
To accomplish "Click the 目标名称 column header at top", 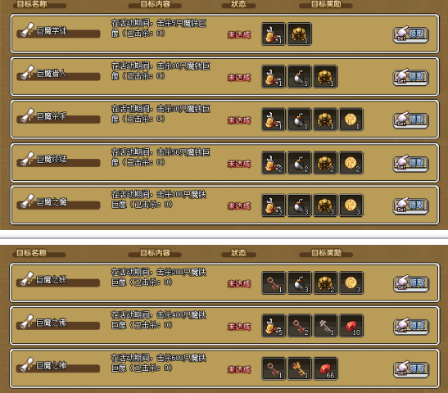I will pos(32,4).
